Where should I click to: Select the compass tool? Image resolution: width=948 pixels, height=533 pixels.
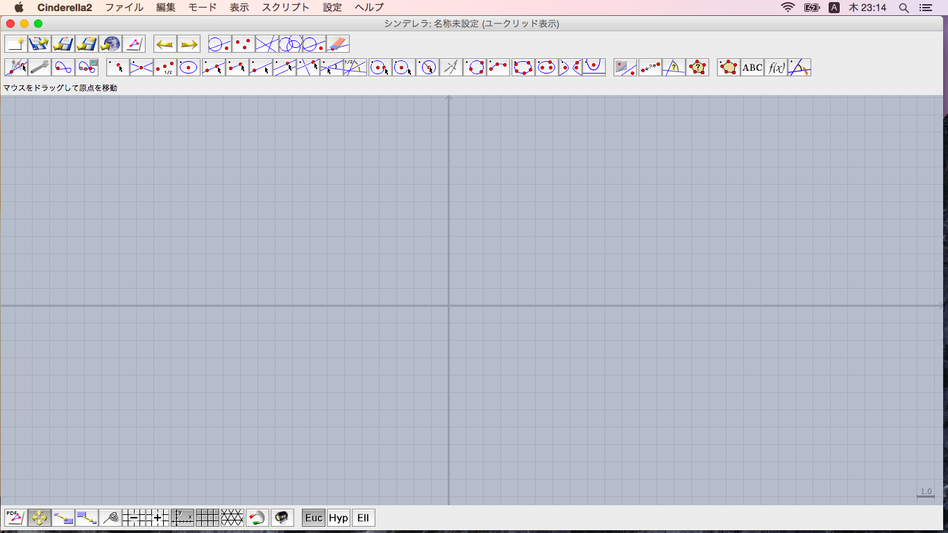(451, 67)
